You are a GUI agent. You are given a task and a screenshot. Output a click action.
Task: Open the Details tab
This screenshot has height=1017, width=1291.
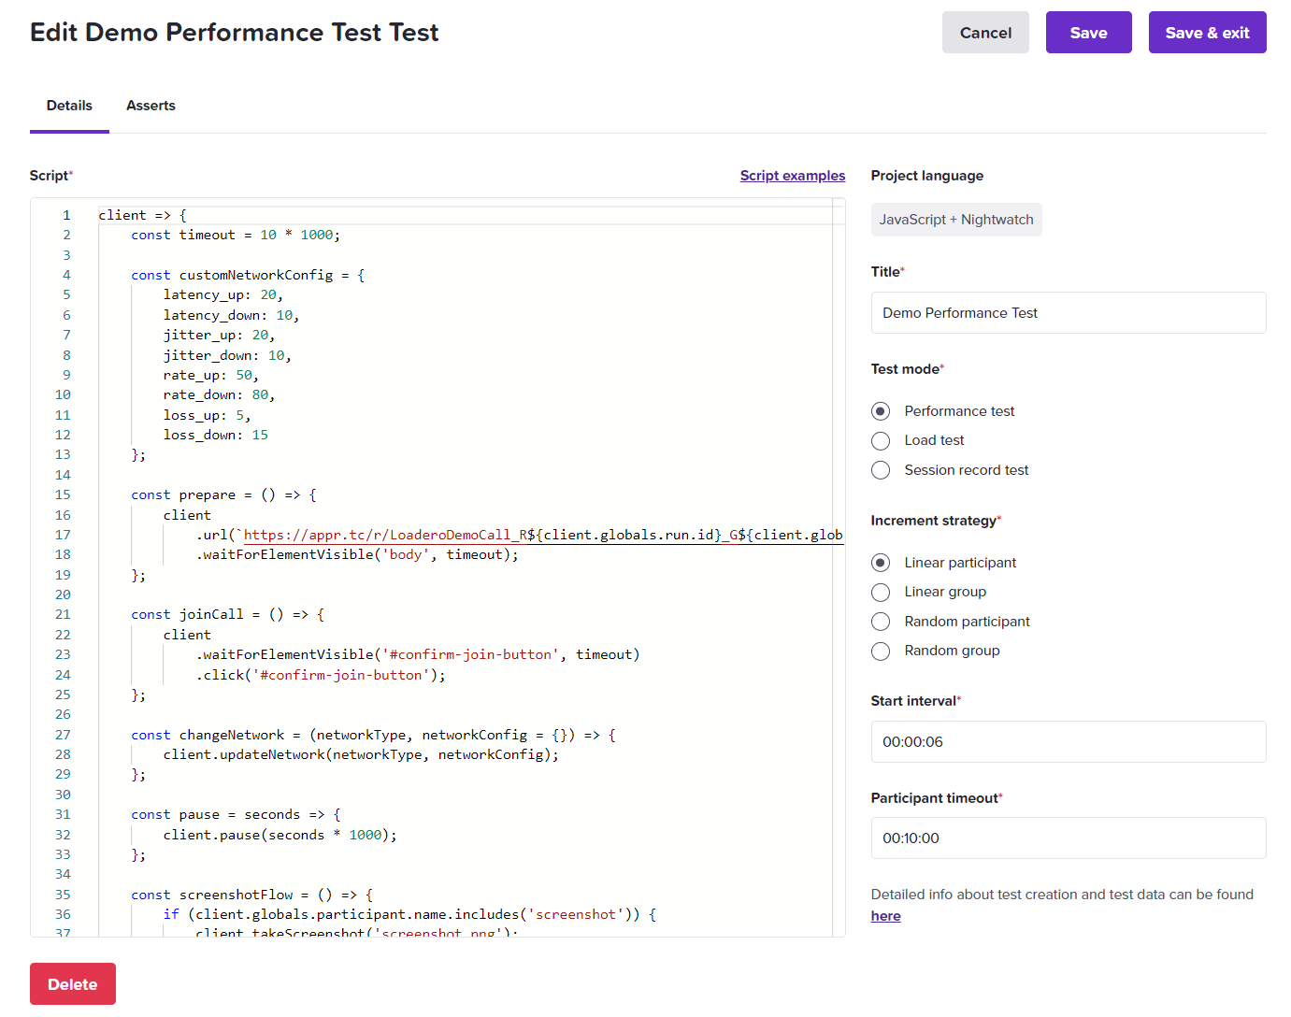tap(69, 106)
